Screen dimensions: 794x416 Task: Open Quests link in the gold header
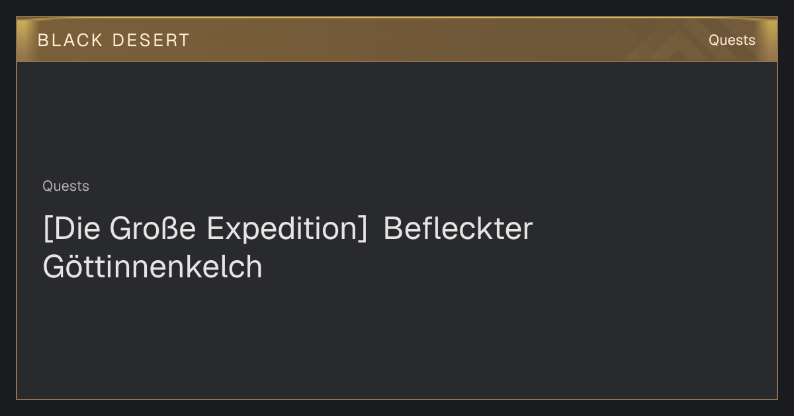[732, 40]
